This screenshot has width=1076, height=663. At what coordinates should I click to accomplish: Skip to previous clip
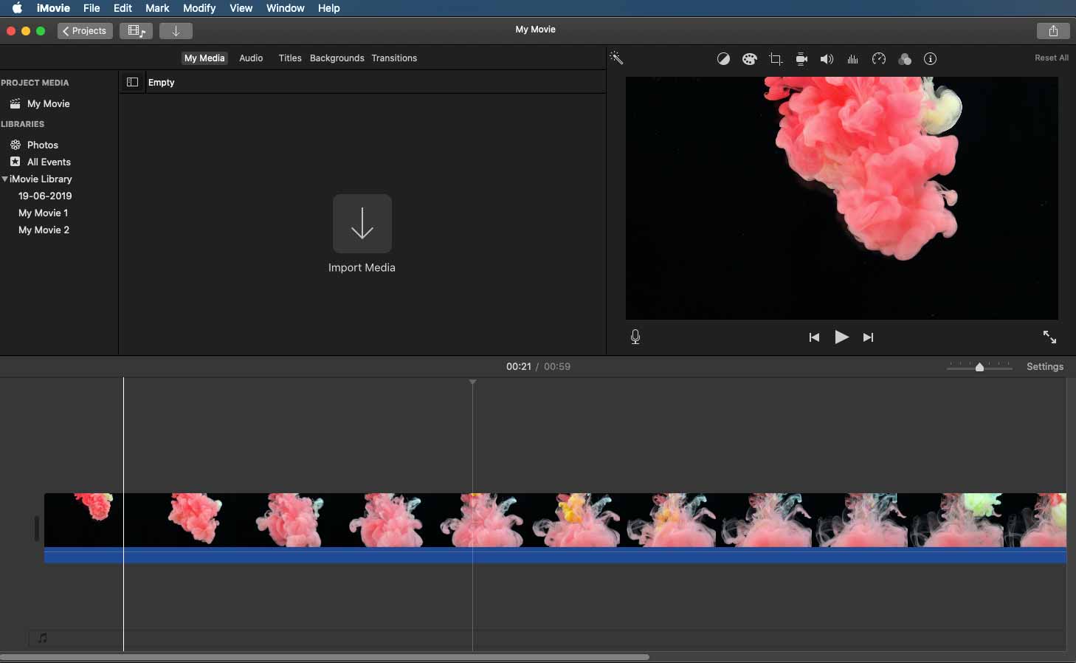click(814, 337)
